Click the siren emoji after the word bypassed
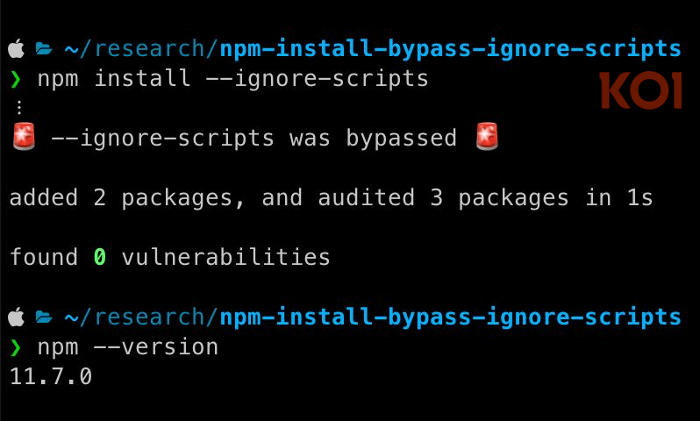This screenshot has height=421, width=700. (485, 138)
